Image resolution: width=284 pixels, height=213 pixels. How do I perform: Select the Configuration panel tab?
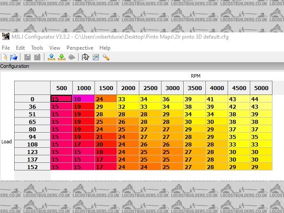(15, 66)
